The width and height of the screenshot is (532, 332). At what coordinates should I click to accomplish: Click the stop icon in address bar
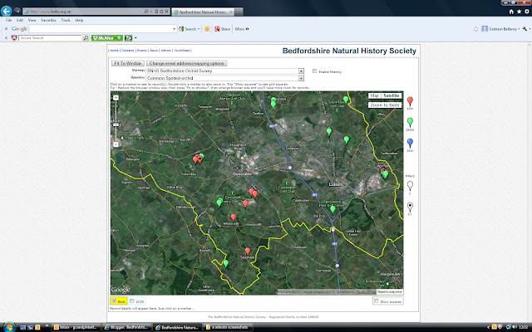click(166, 12)
